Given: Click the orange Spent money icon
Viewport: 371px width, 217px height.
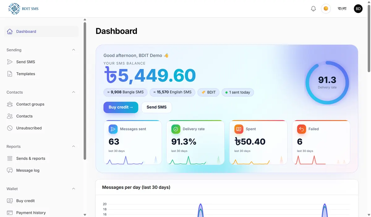Looking at the screenshot, I should (x=239, y=129).
